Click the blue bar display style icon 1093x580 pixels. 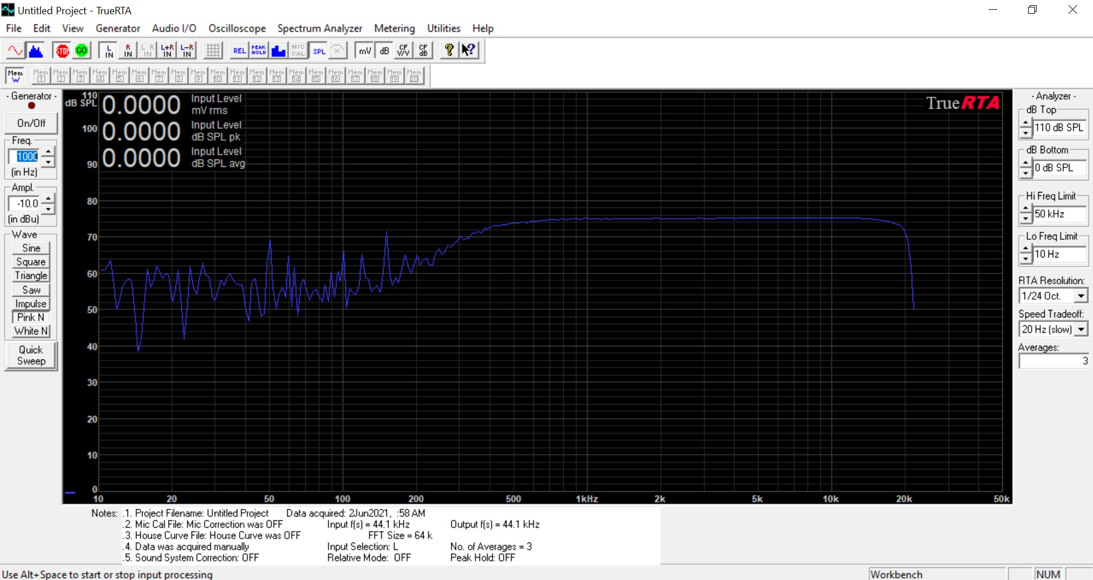point(279,51)
